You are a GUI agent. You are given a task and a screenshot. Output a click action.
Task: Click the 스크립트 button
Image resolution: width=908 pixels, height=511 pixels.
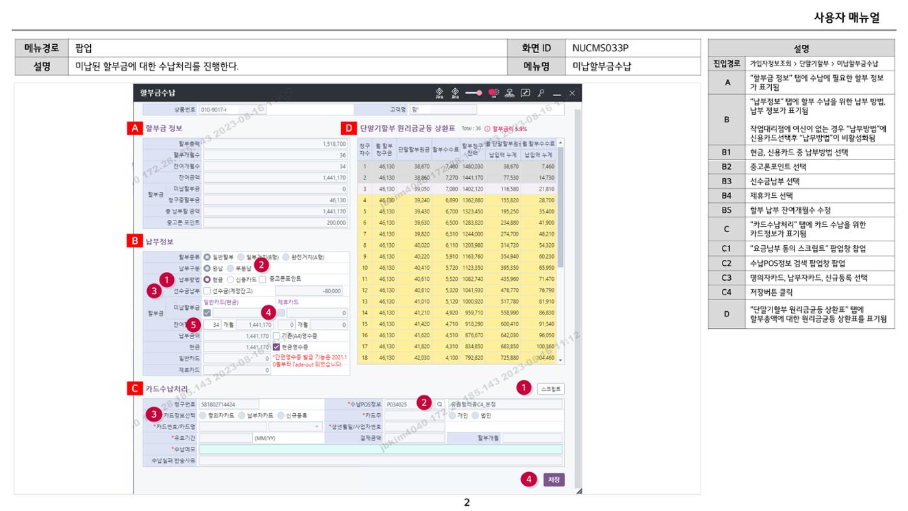[551, 390]
